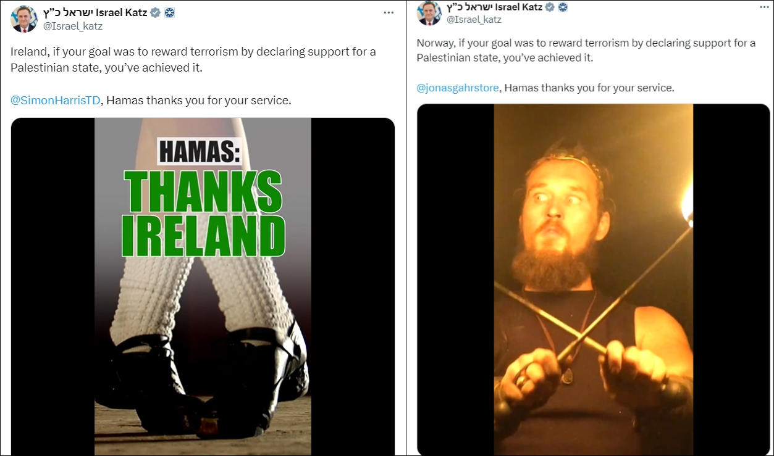The height and width of the screenshot is (456, 774).
Task: Click the Israel affiliation badge in right tweet
Action: click(563, 7)
